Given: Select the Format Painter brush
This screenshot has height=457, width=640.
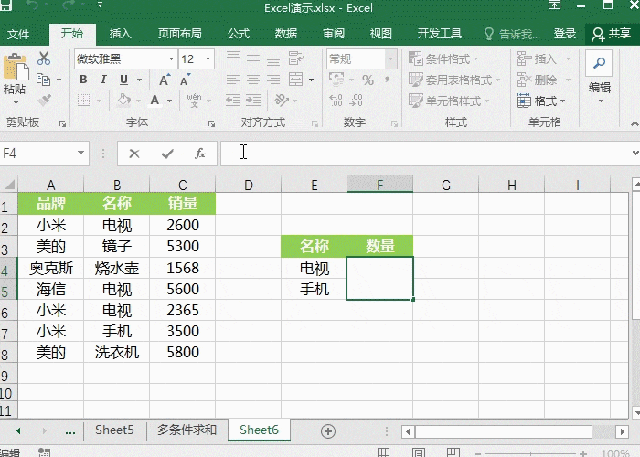Looking at the screenshot, I should (x=44, y=101).
